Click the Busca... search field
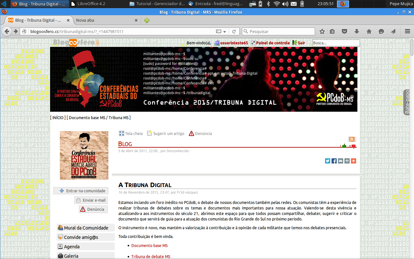 point(336,43)
